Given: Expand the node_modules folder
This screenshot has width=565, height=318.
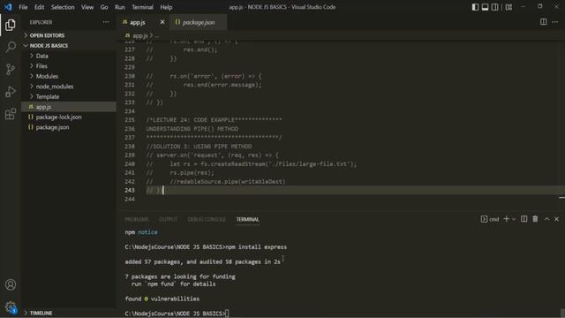Looking at the screenshot, I should 69,87.
